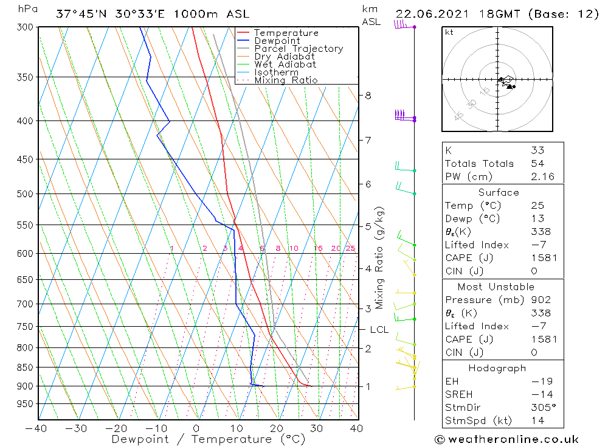Click the 700 hPa pressure axis label
This screenshot has width=608, height=446.
[x=25, y=304]
